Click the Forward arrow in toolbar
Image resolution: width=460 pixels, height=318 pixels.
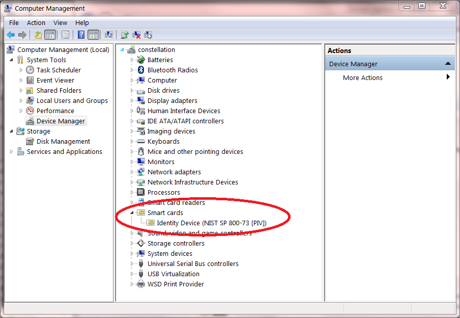tap(22, 35)
